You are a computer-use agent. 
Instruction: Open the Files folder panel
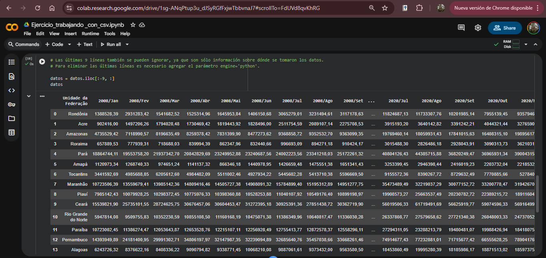tap(12, 118)
